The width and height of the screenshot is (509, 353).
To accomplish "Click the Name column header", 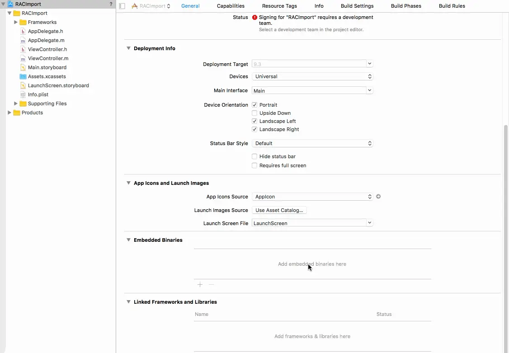I will (202, 315).
